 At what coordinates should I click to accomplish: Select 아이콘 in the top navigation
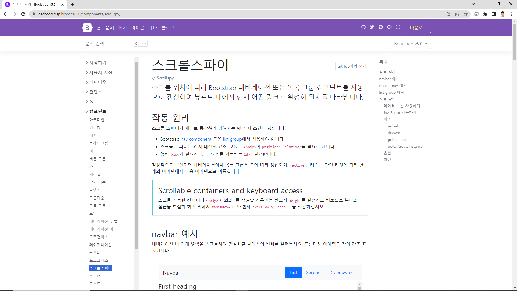[x=138, y=28]
